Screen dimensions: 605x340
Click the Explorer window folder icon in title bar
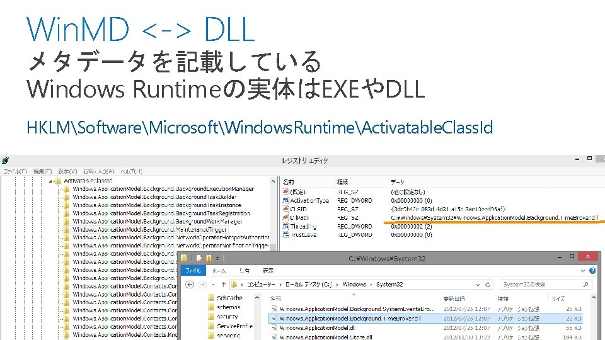[x=185, y=258]
